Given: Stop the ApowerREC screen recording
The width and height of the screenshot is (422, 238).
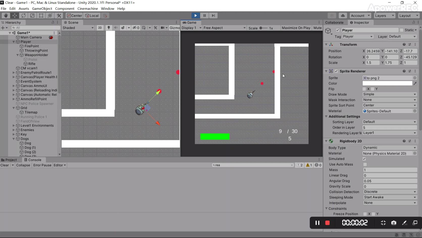Looking at the screenshot, I should point(327,223).
